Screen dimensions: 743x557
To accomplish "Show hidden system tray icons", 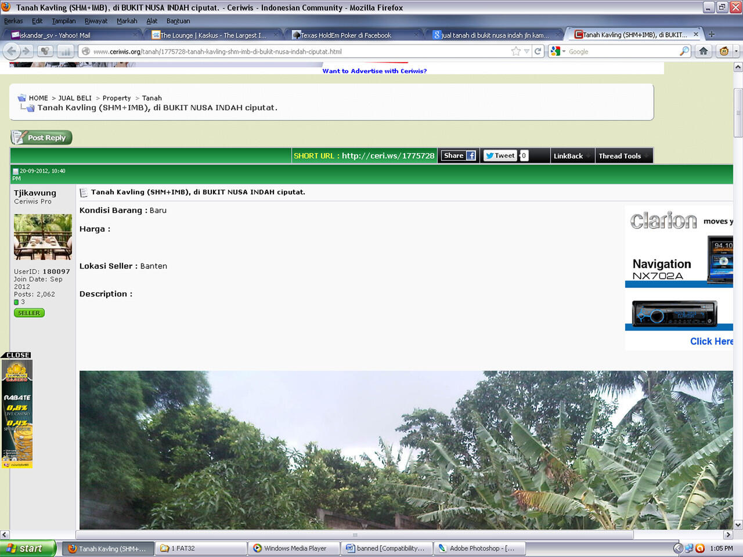I will tap(678, 548).
